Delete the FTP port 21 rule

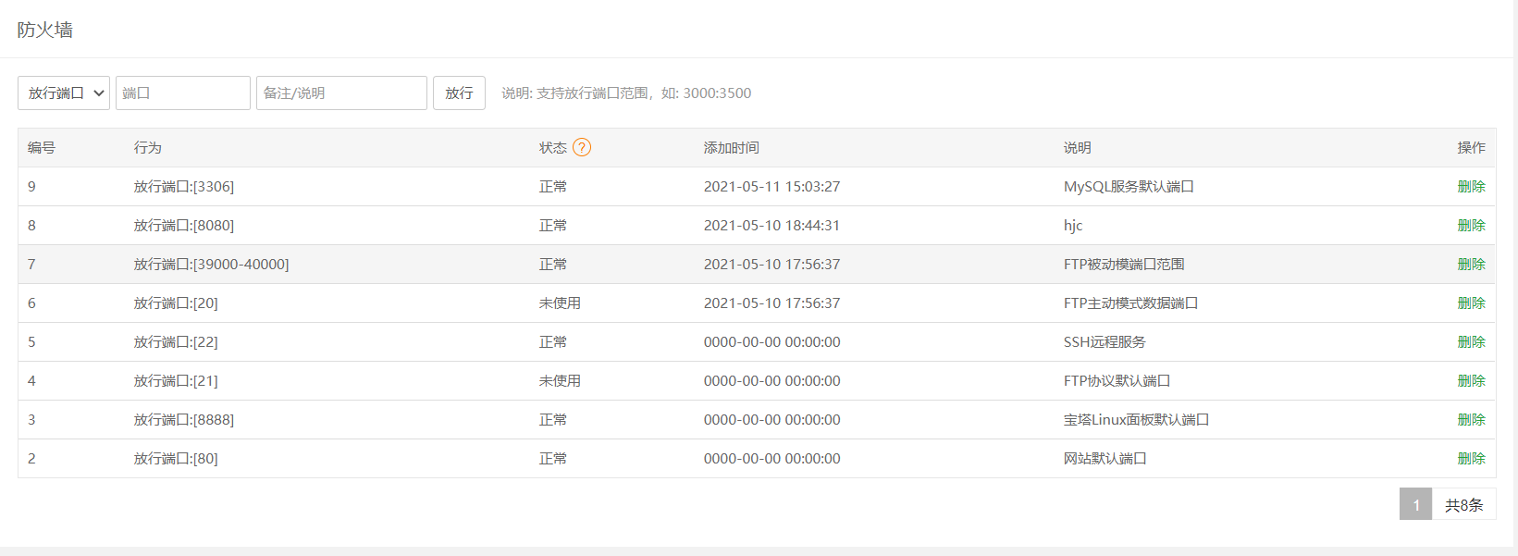[x=1471, y=381]
